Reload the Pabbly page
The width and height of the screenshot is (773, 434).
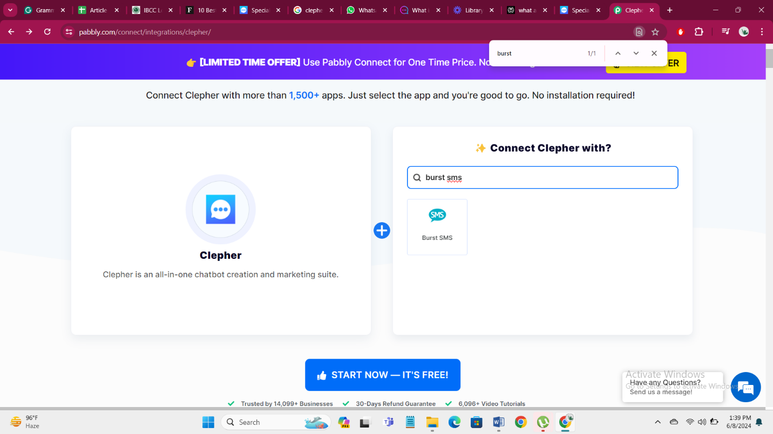(x=48, y=32)
